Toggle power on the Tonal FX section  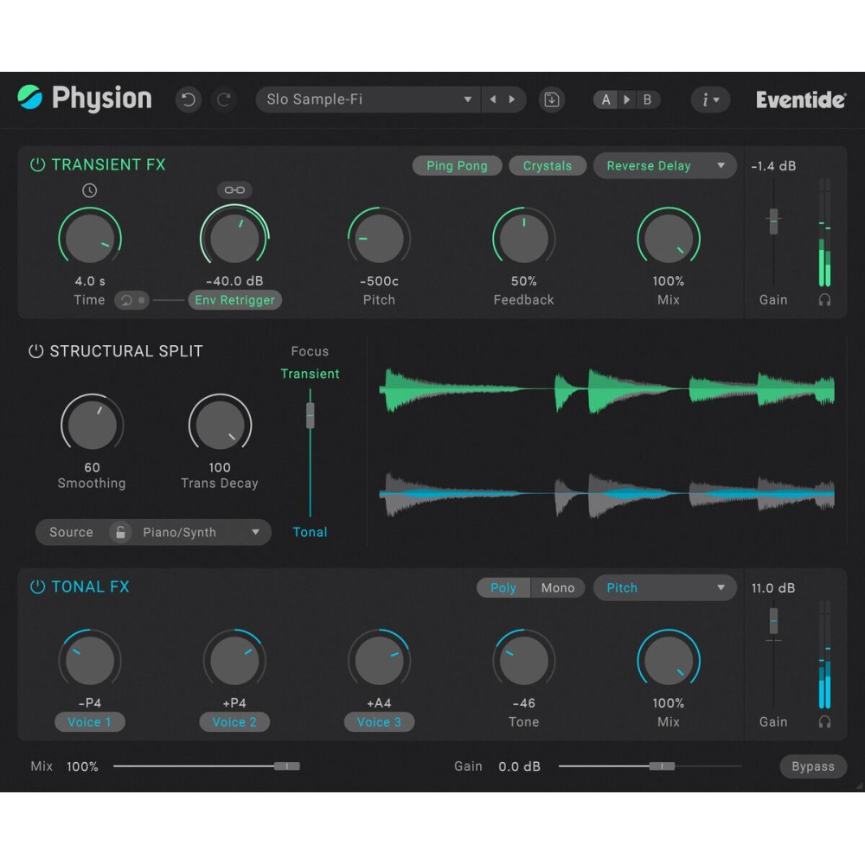pos(37,586)
